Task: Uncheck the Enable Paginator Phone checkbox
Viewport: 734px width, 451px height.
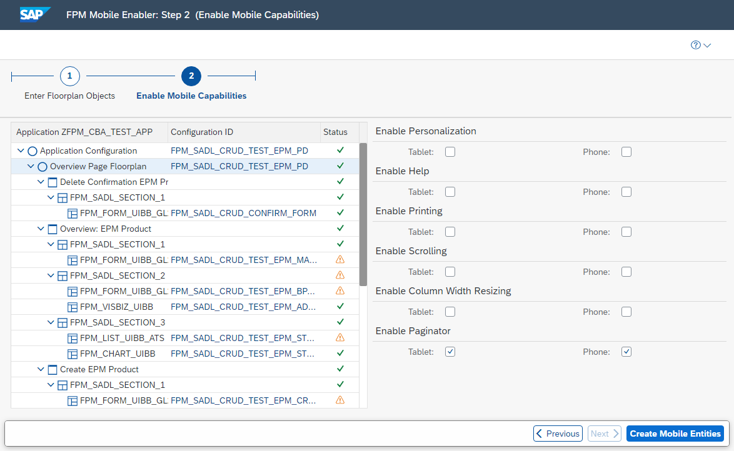Action: (626, 351)
